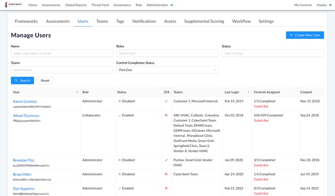Viewport: 335px width, 196px height.
Task: Click '1 past due' in Aaron's row
Action: point(261,106)
